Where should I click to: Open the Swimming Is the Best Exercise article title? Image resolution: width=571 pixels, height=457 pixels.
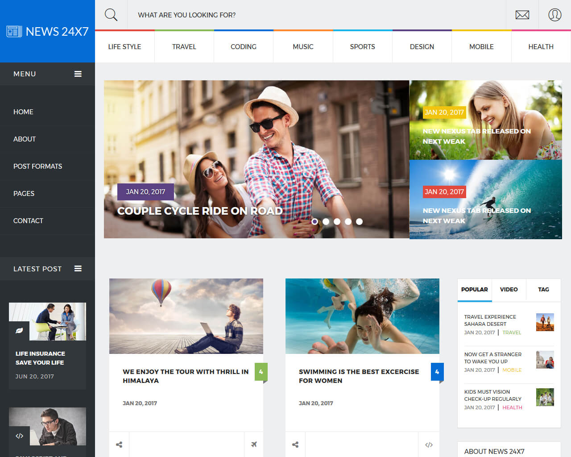click(359, 376)
